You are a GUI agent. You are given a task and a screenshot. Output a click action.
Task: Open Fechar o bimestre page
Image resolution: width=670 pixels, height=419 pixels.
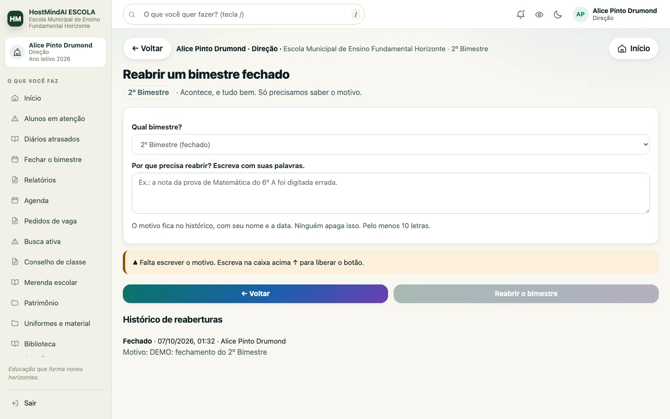(x=56, y=160)
